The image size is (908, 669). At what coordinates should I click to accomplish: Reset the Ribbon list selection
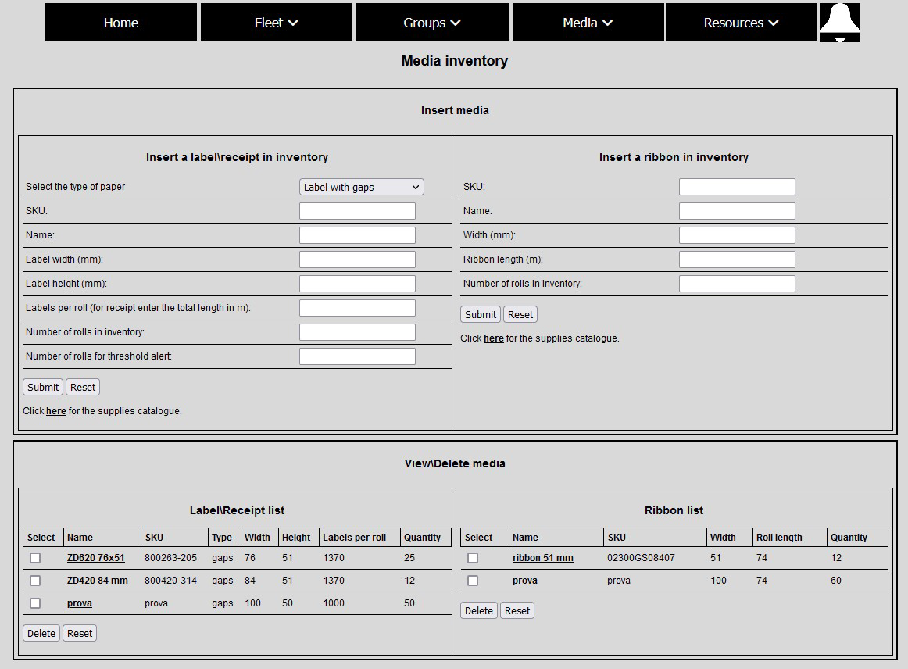(x=517, y=610)
